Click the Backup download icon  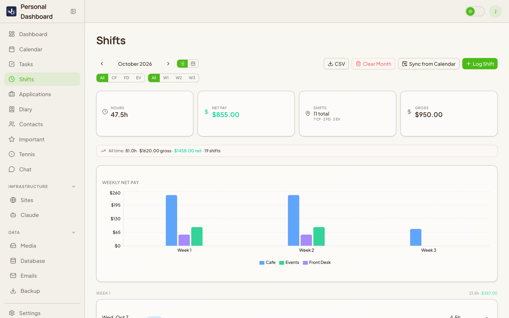[x=13, y=291]
